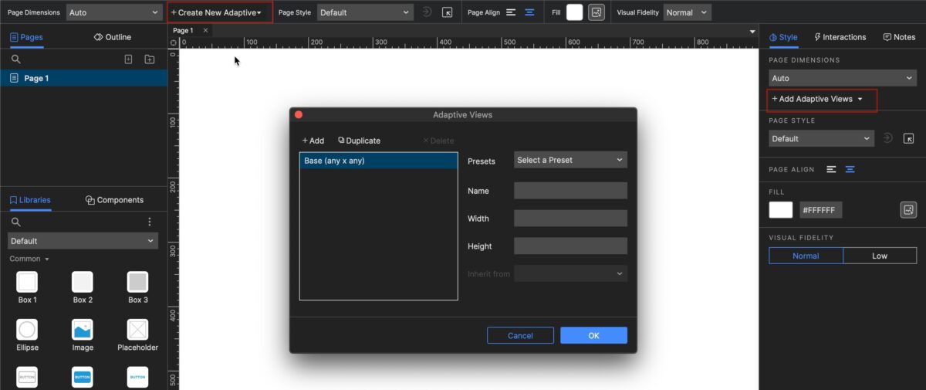
Task: Open the Default library dropdown
Action: (x=83, y=241)
